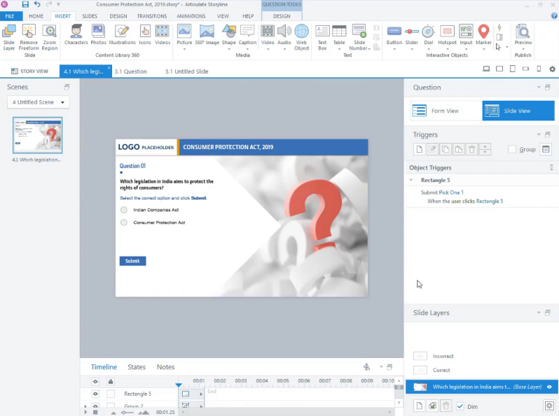Toggle the Dim checkbox in Slide Layers
Screen dimensions: 559x416
point(460,406)
